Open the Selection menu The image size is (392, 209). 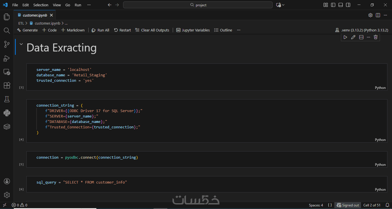41,5
